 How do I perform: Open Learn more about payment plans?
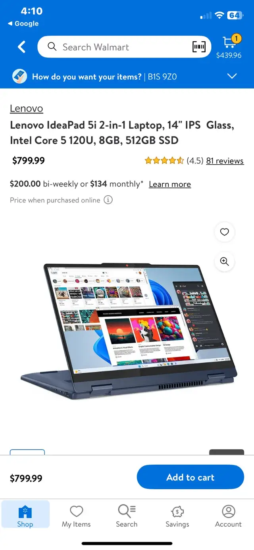[170, 184]
